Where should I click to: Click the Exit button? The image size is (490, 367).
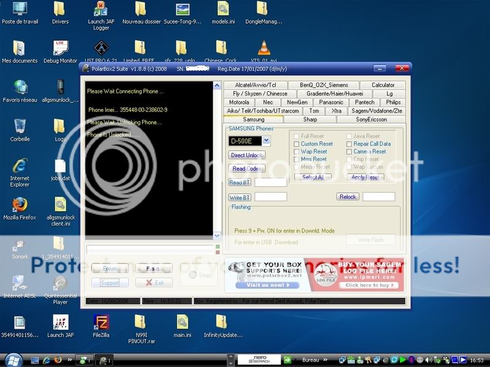click(154, 283)
